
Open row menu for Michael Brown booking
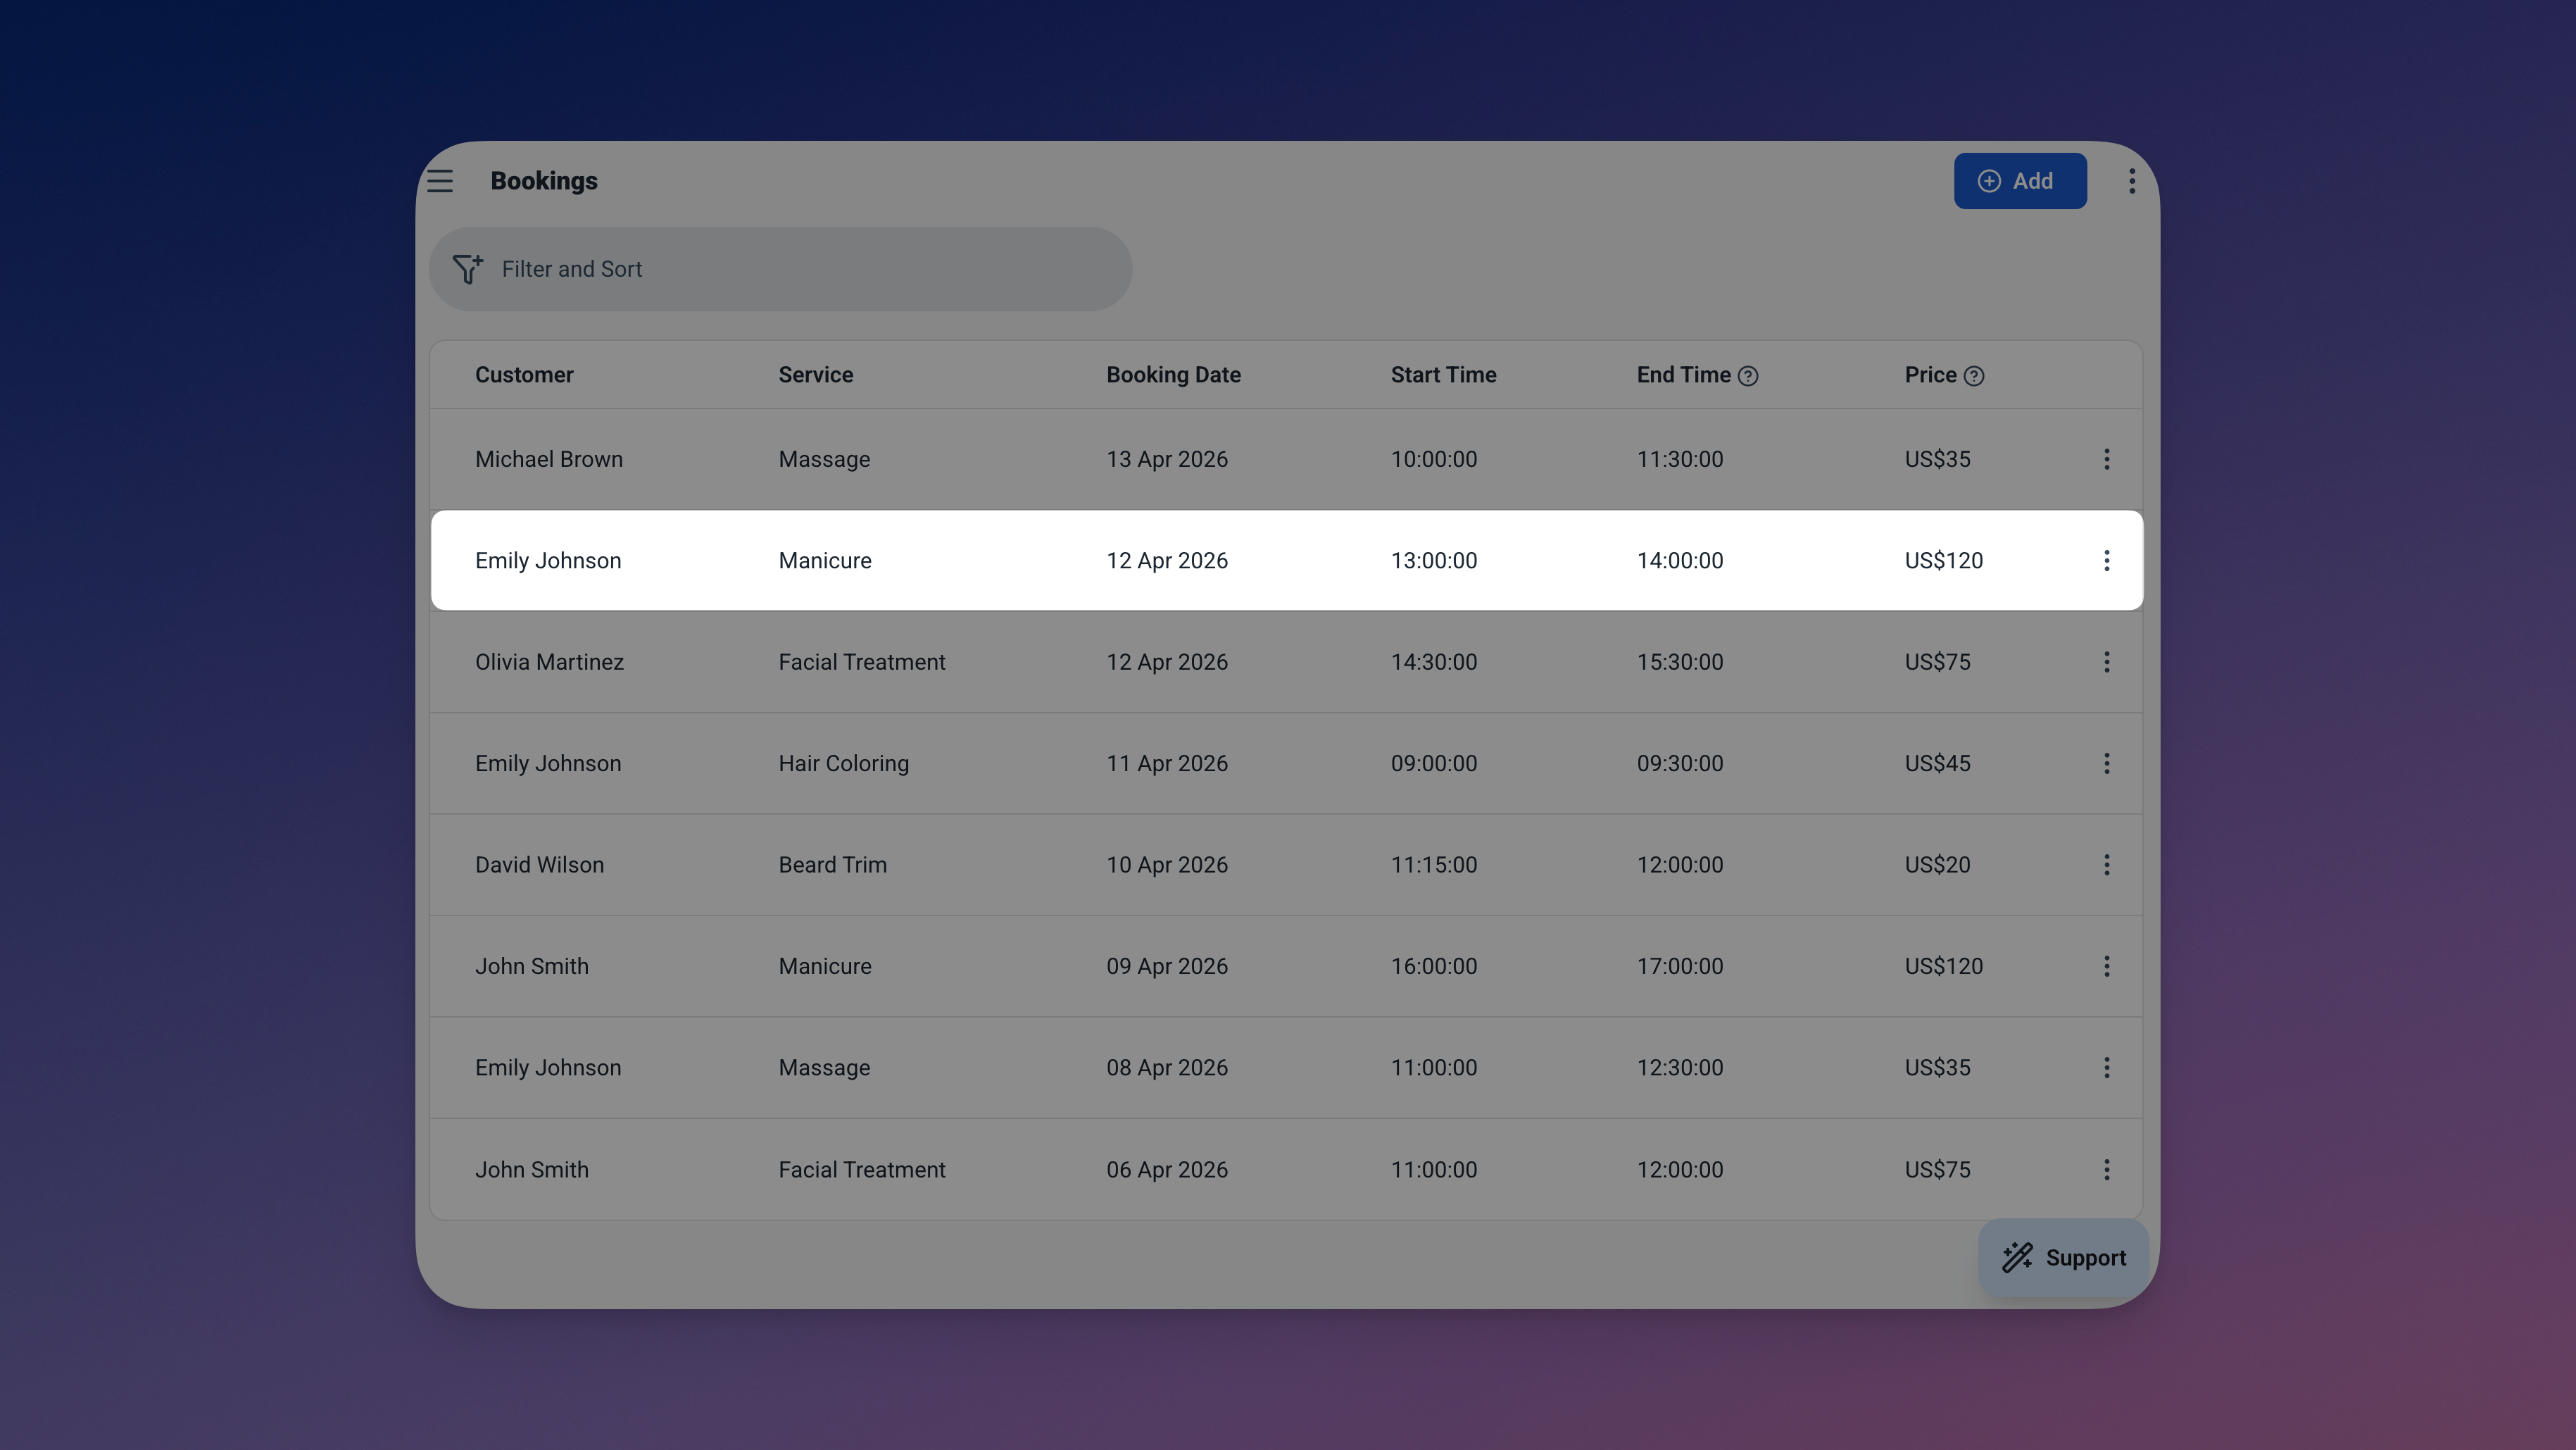point(2106,459)
